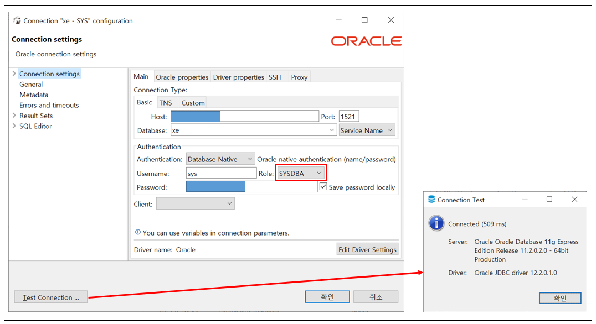Screen dimensions: 596x324
Task: Select Connection settings tree item label
Action: pyautogui.click(x=49, y=74)
